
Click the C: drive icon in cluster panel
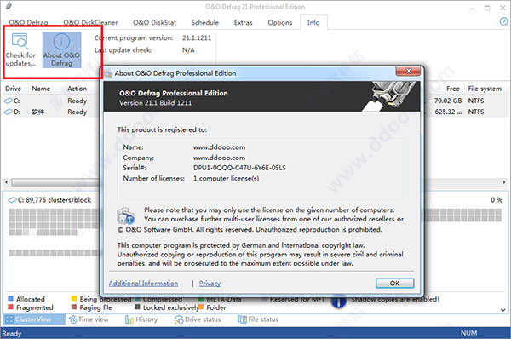tap(13, 200)
